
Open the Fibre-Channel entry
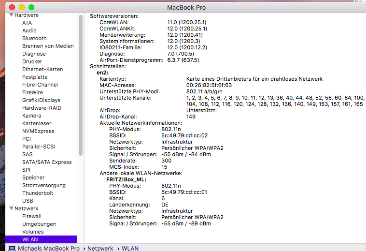click(40, 84)
